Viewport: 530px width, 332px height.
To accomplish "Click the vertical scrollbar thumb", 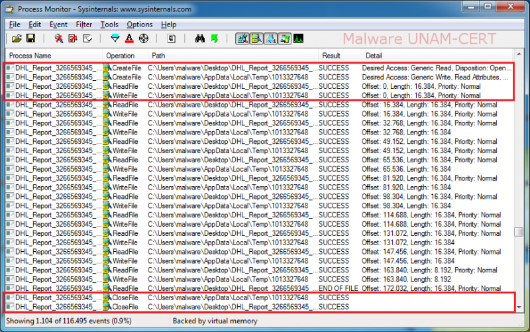I will pyautogui.click(x=519, y=232).
